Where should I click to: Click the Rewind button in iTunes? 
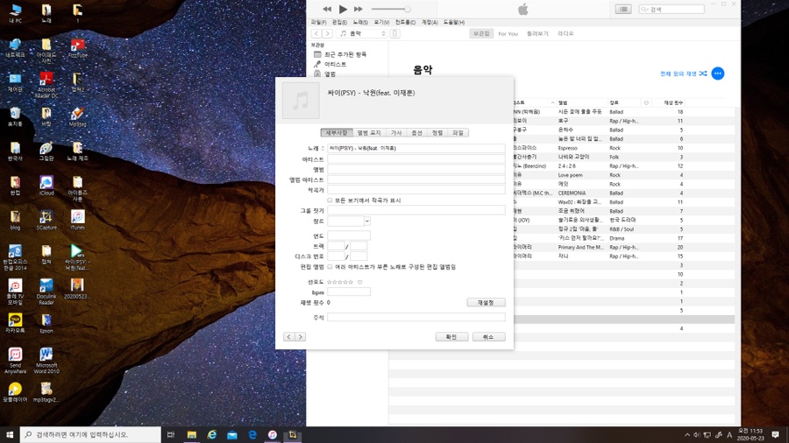click(327, 9)
